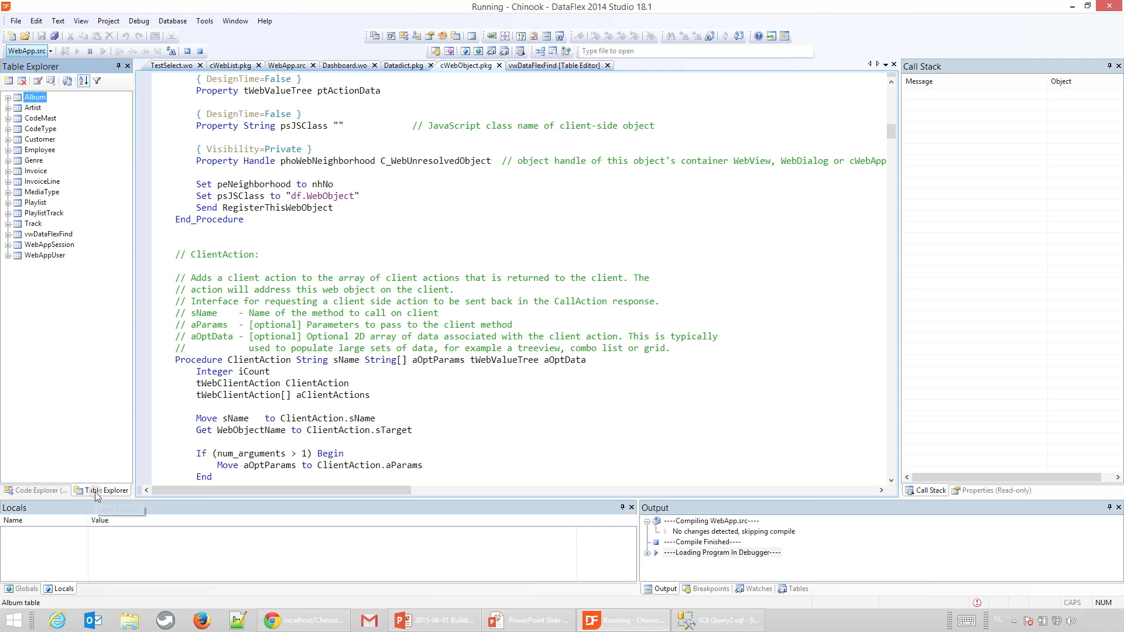Click the blue Stop program button
1124x632 pixels.
[x=200, y=51]
